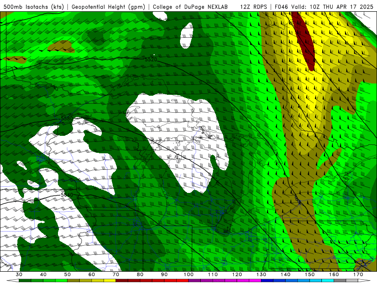377x283 pixels.
Task: Click the 40 value on the color scale
Action: pyautogui.click(x=43, y=275)
